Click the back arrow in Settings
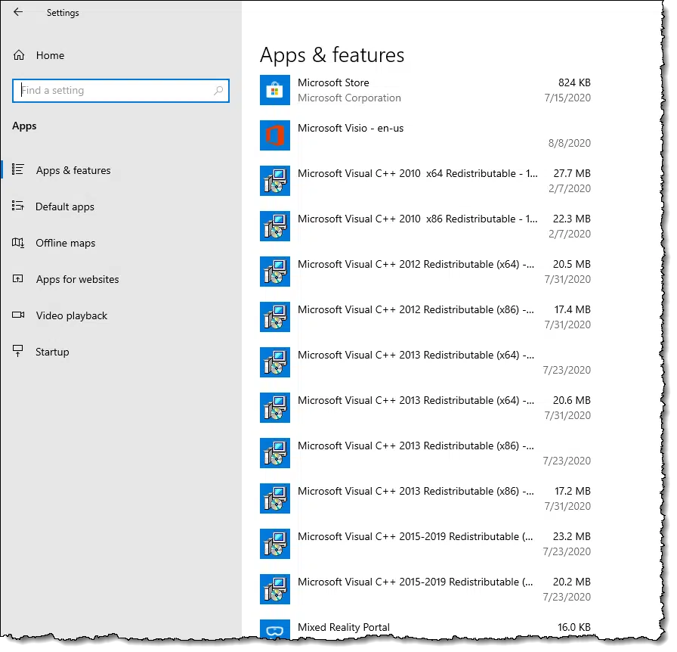 click(18, 12)
